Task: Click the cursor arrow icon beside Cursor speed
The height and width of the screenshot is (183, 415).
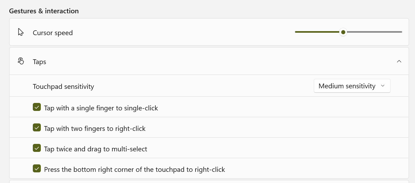Action: click(x=21, y=32)
